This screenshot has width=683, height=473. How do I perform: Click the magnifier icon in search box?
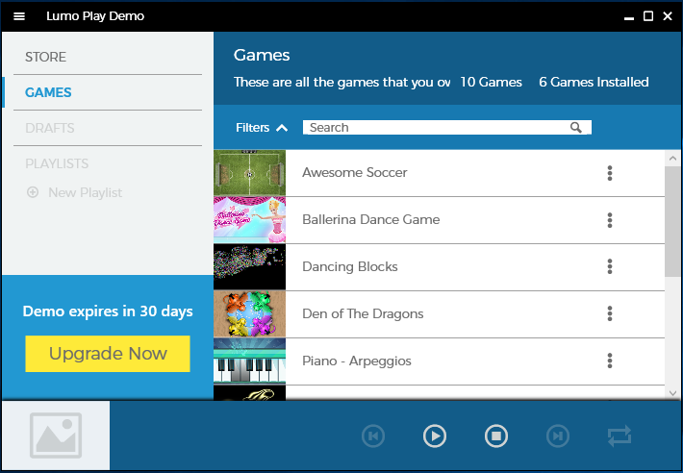coord(576,128)
